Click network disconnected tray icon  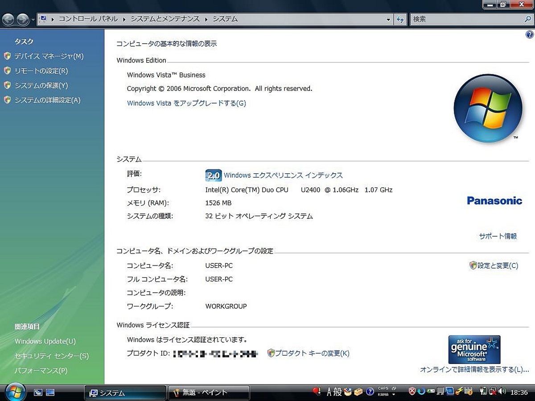(x=493, y=392)
